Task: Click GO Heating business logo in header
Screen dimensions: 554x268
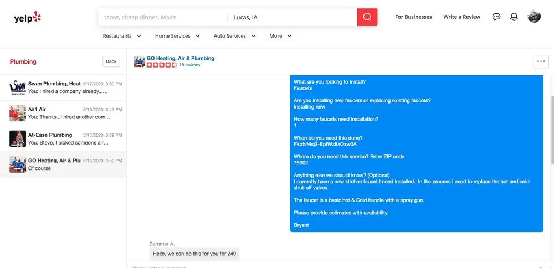Action: pyautogui.click(x=139, y=61)
